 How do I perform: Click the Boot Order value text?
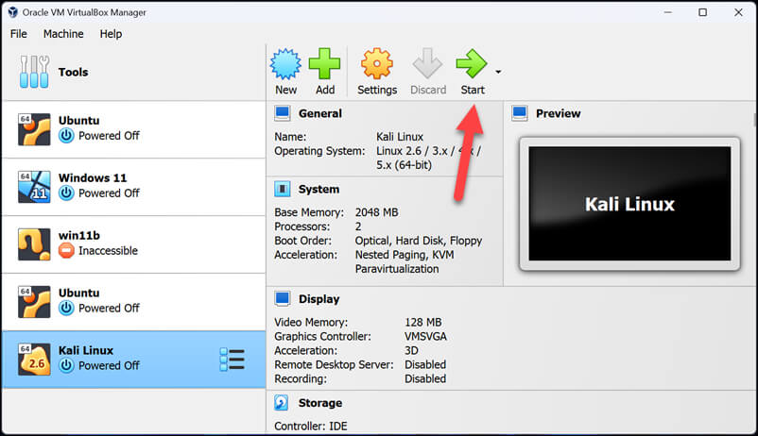point(419,241)
